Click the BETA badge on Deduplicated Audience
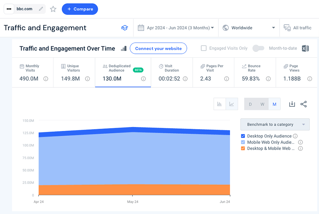 pyautogui.click(x=138, y=70)
